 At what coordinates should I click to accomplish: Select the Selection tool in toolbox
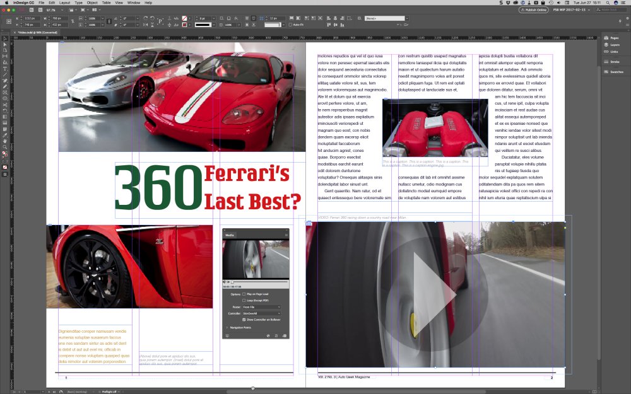pyautogui.click(x=5, y=38)
